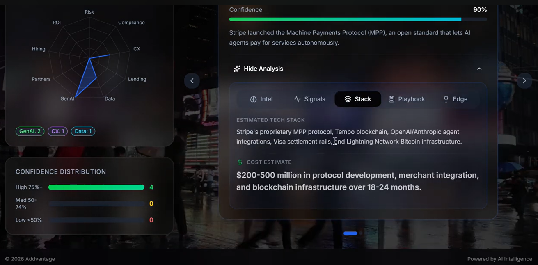Click the GenAI axis label on radar

click(67, 98)
